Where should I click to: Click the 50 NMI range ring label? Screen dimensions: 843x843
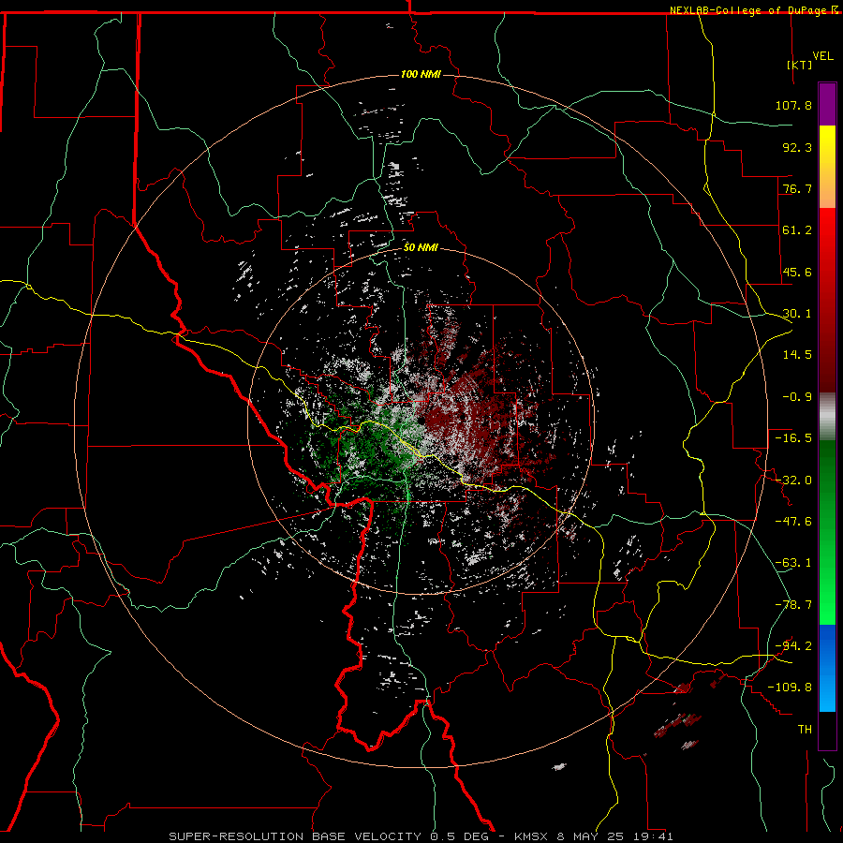pos(421,248)
